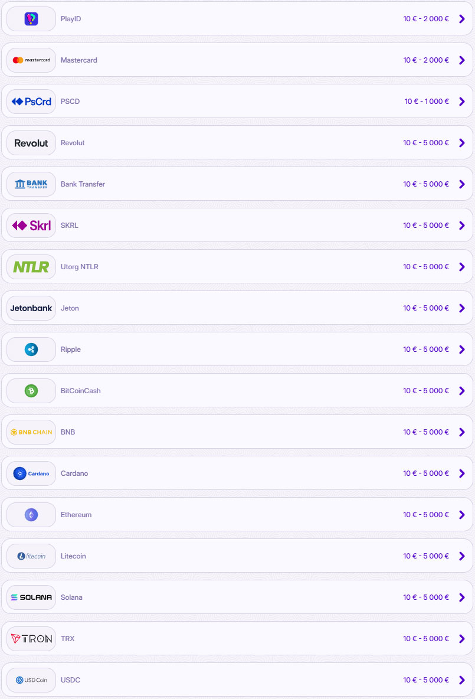
Task: Click the Ethereum coin icon
Action: 31,515
